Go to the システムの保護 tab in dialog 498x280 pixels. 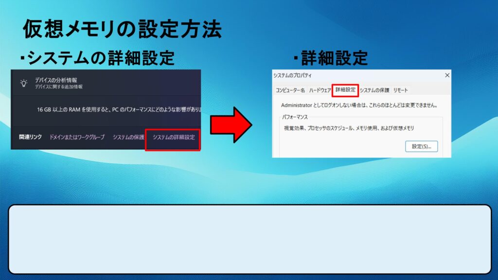click(374, 90)
